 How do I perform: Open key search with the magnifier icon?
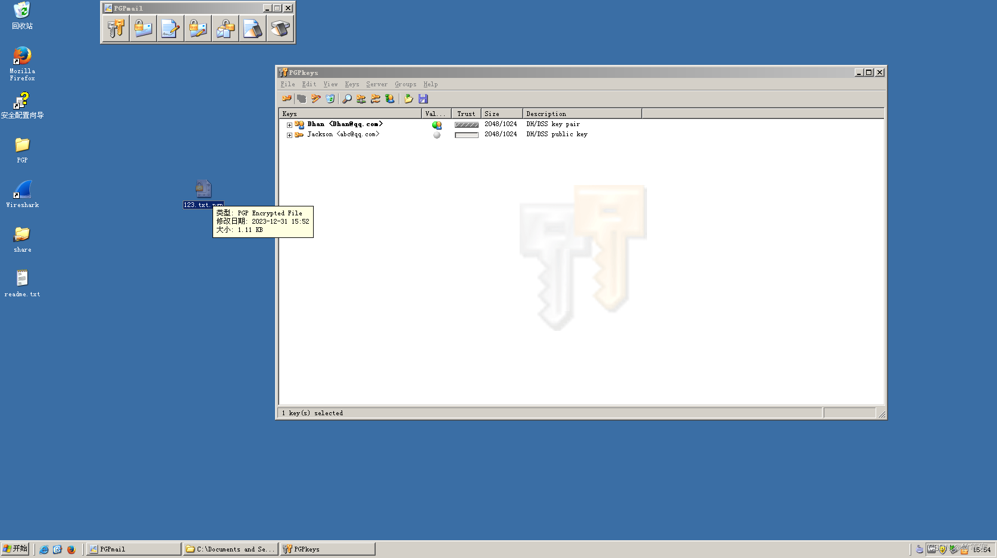point(347,99)
